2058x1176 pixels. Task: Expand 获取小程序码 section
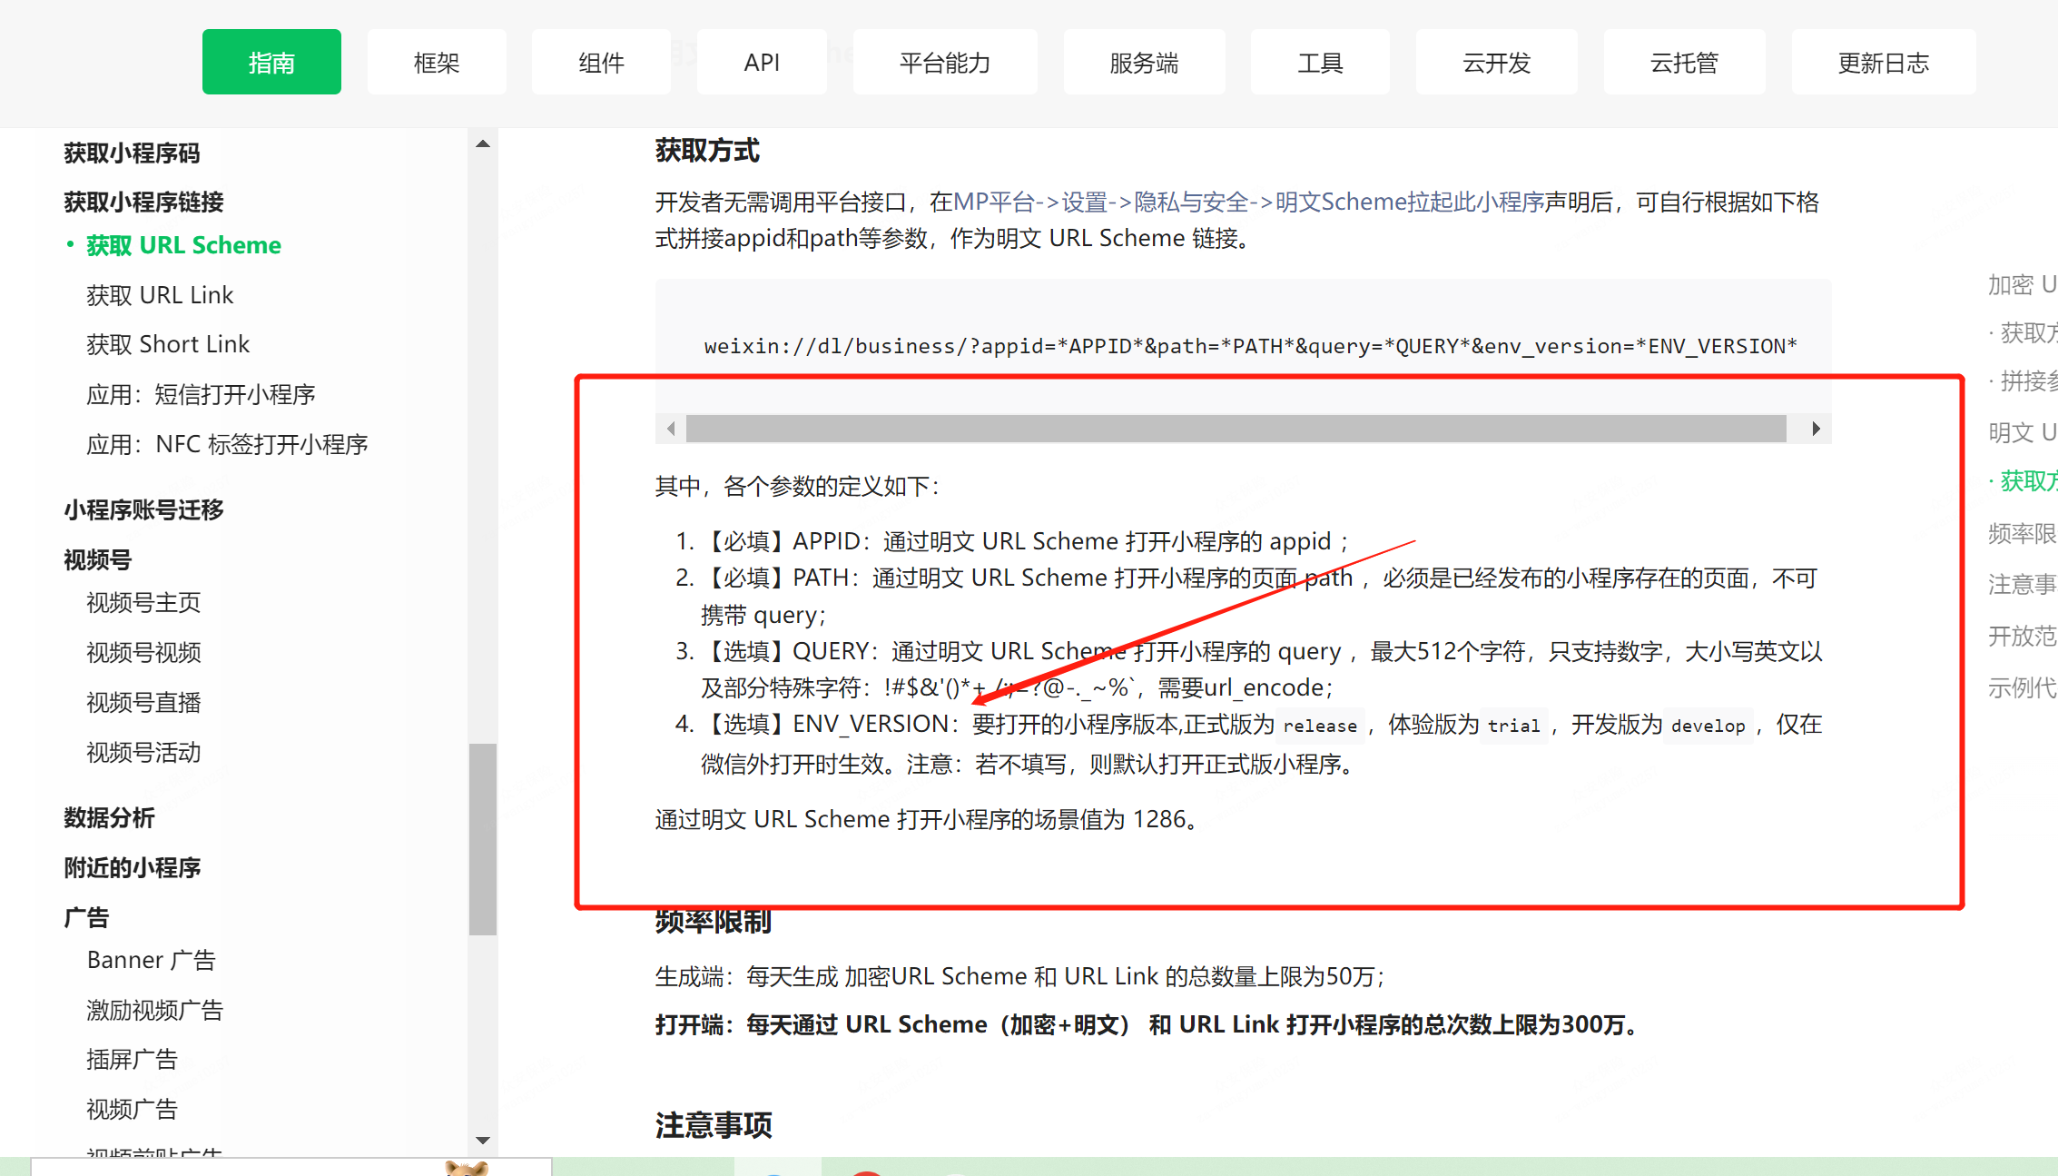tap(132, 153)
